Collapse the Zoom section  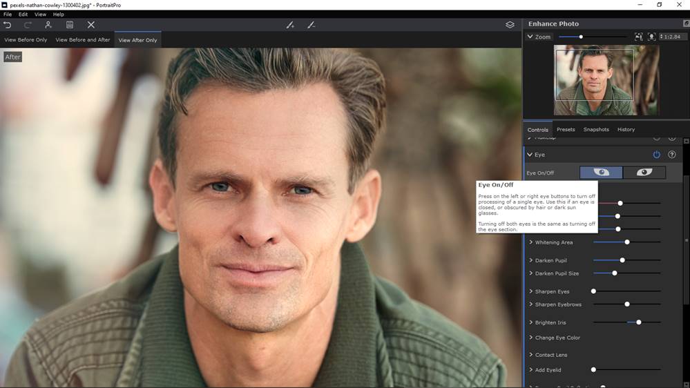point(530,37)
